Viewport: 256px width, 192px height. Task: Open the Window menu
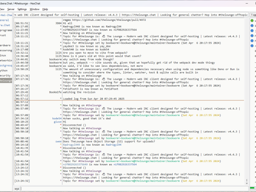(x=35, y=9)
